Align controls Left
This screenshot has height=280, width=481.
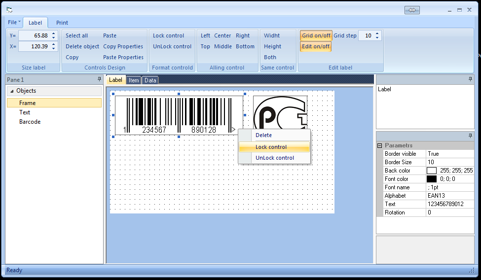(x=205, y=35)
